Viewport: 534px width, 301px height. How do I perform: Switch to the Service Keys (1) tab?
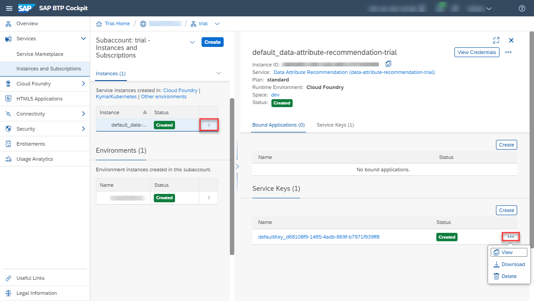coord(335,125)
